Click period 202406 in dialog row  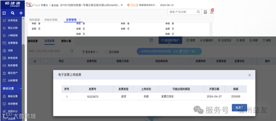pyautogui.click(x=236, y=96)
